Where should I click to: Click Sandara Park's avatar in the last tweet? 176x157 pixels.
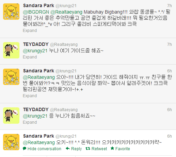point(11,142)
